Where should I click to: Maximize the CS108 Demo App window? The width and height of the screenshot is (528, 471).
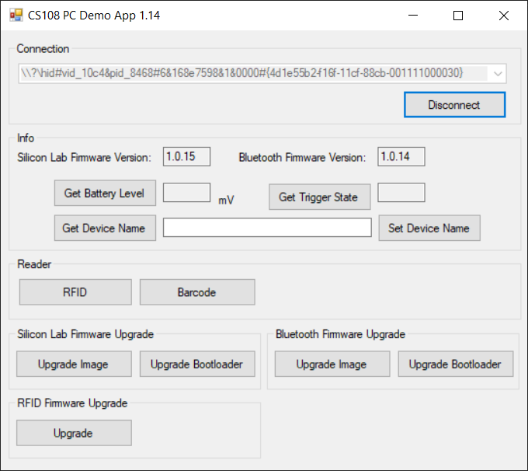click(458, 16)
